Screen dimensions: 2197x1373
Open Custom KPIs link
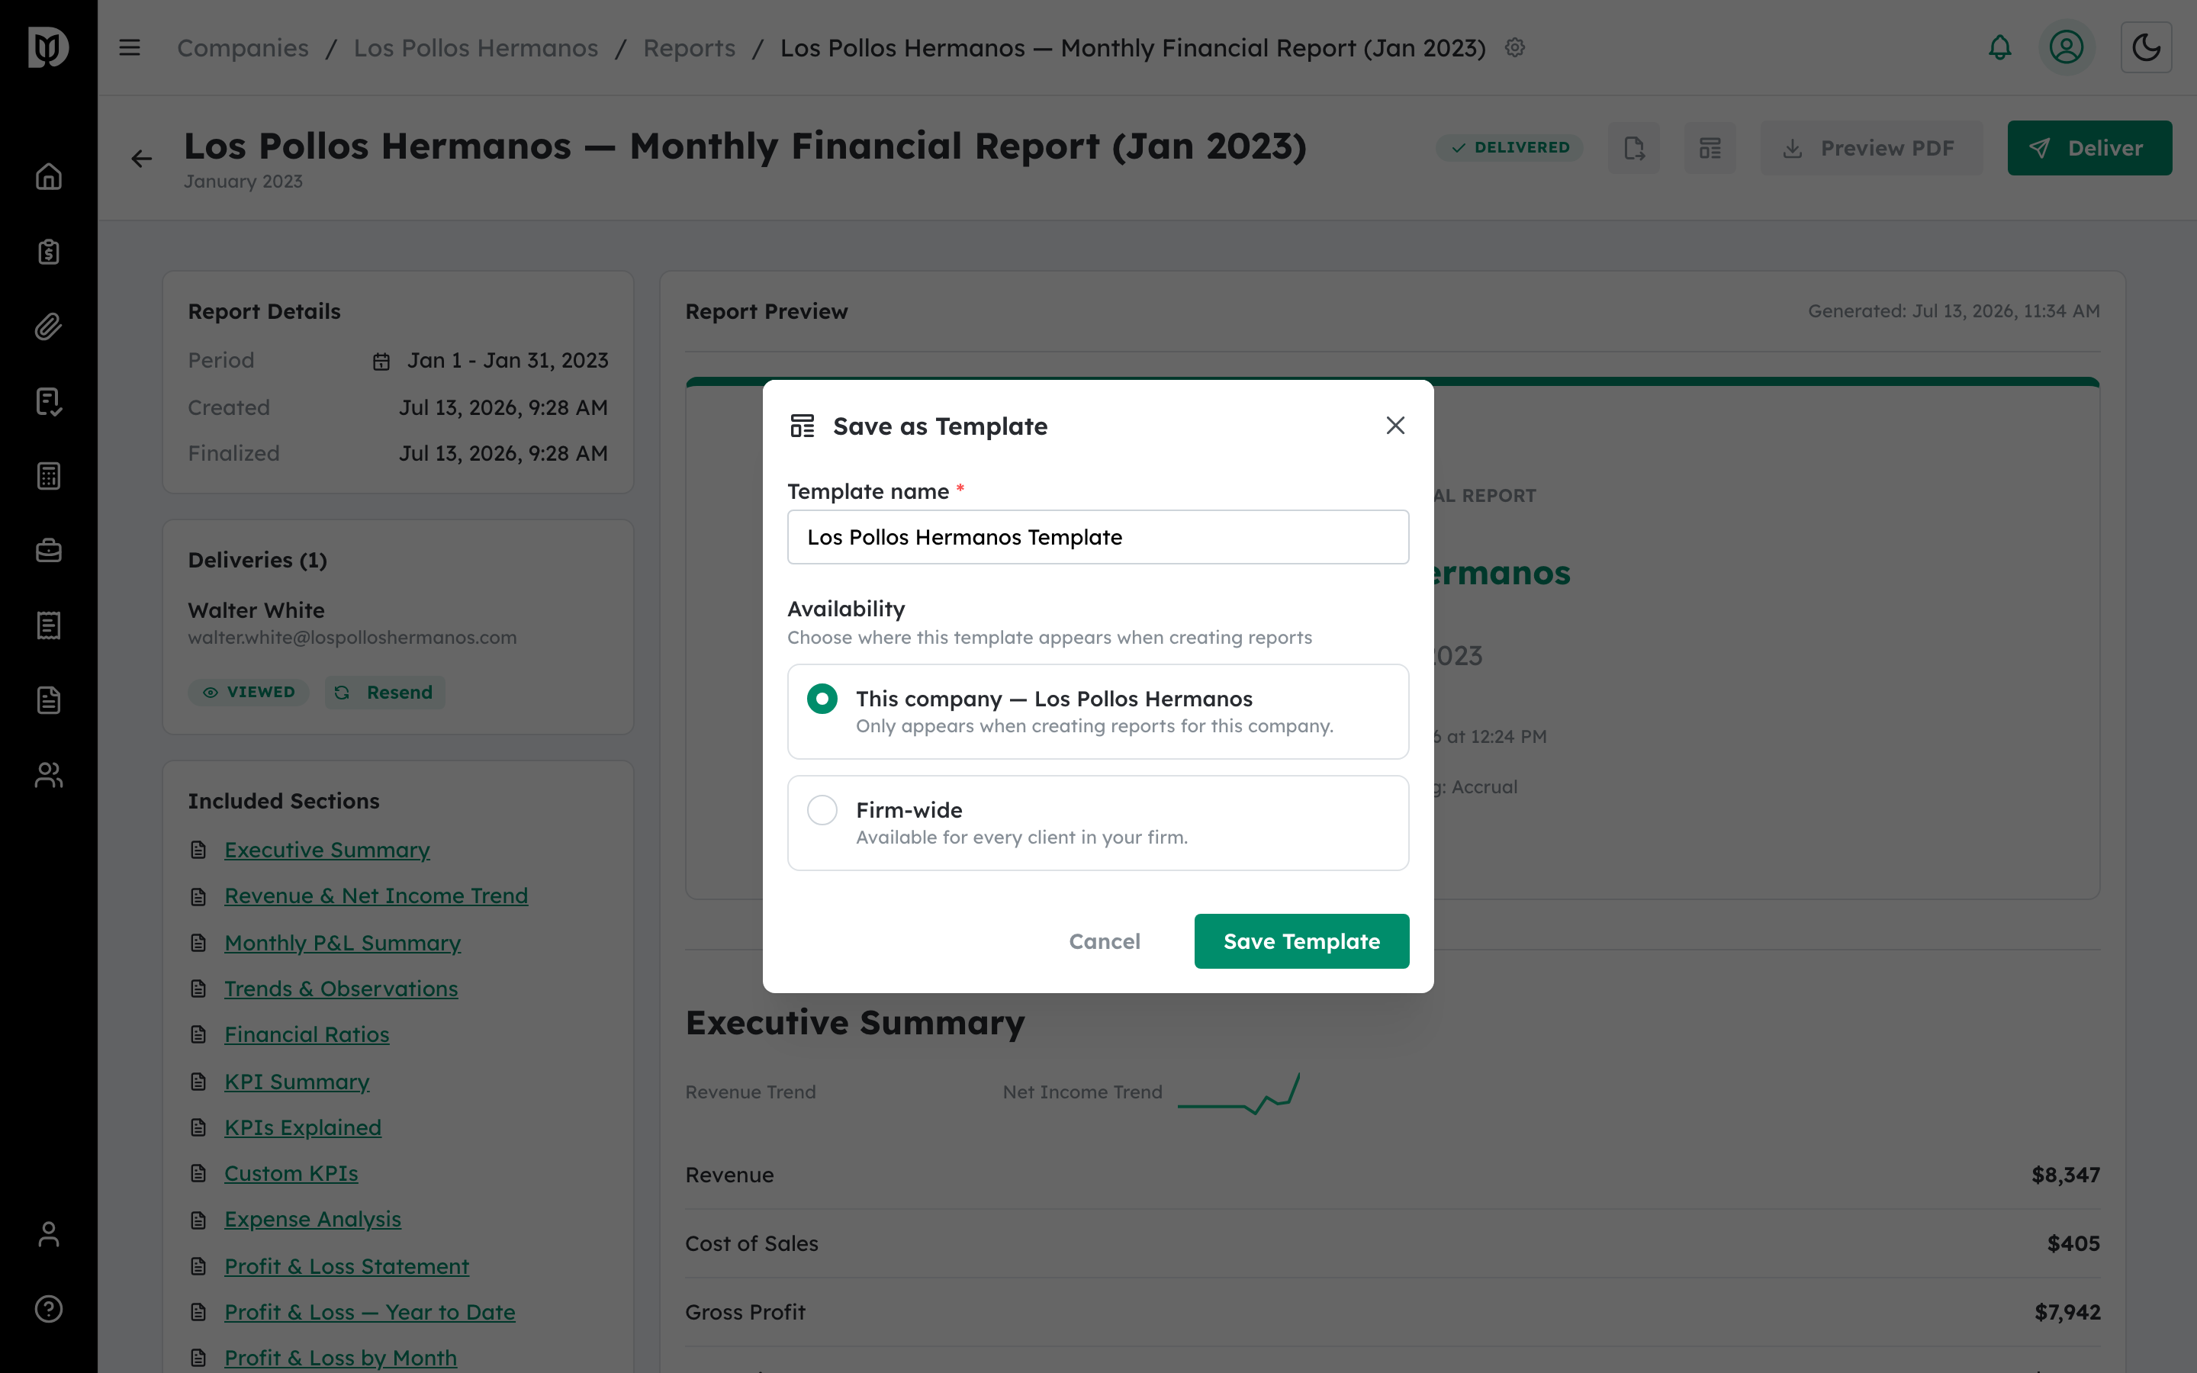coord(291,1173)
